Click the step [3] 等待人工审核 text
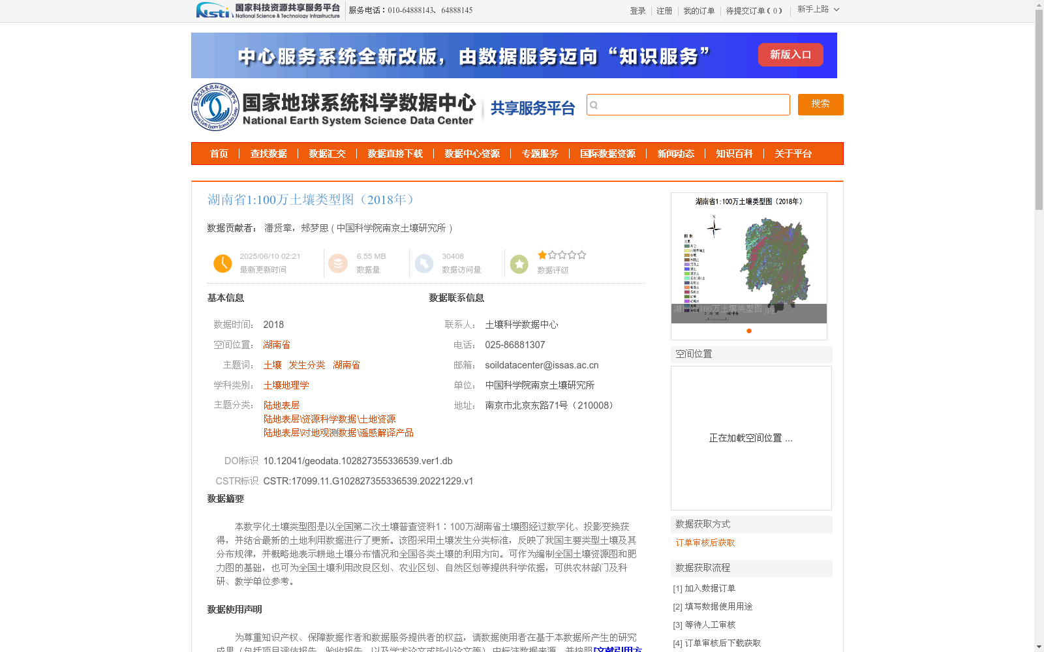This screenshot has width=1044, height=652. 704,625
